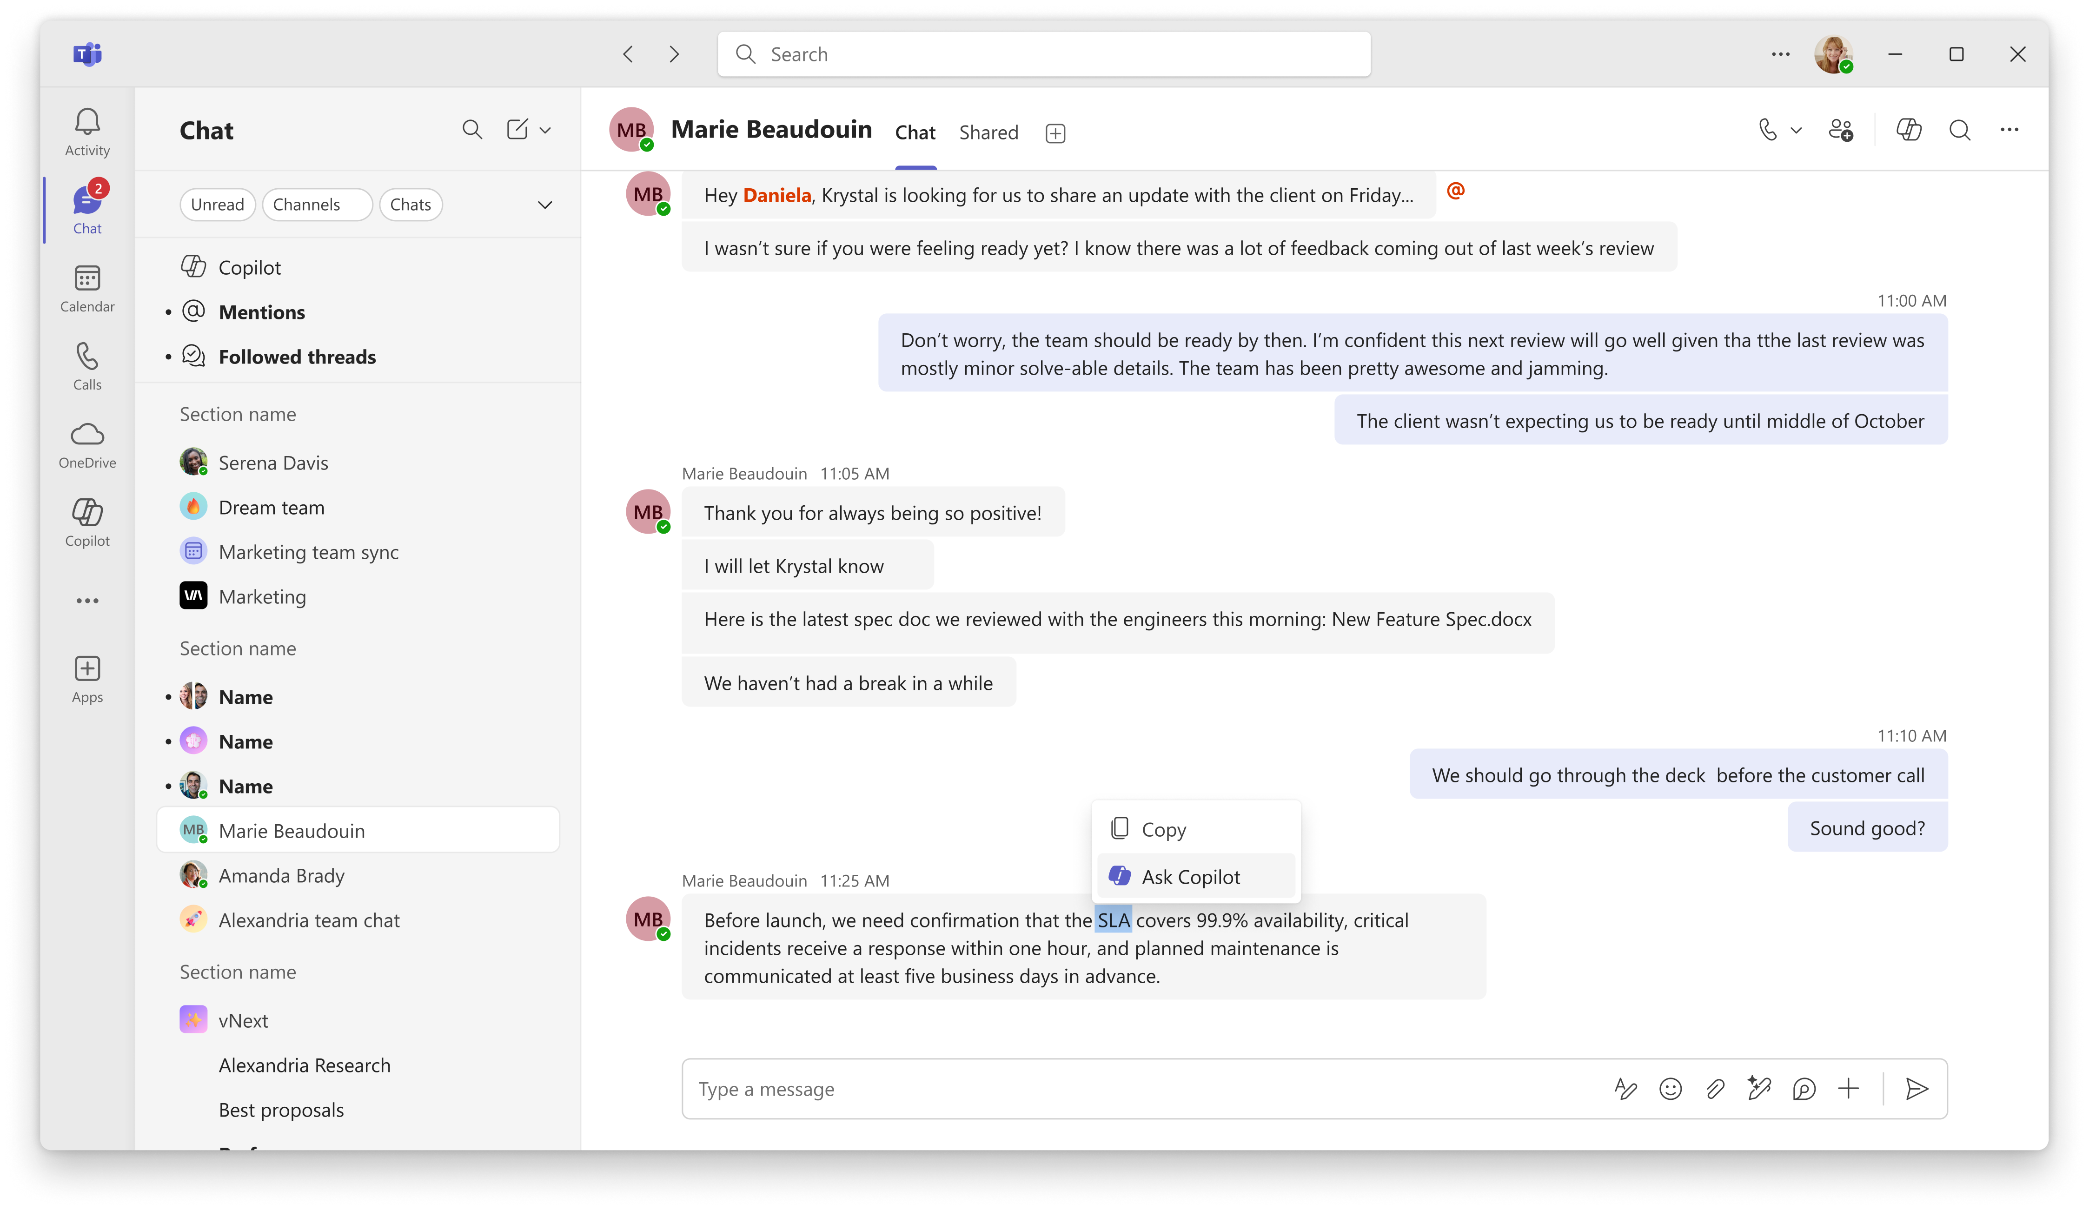Open the Marketing chat with the VA logo
The height and width of the screenshot is (1210, 2089).
[x=358, y=597]
